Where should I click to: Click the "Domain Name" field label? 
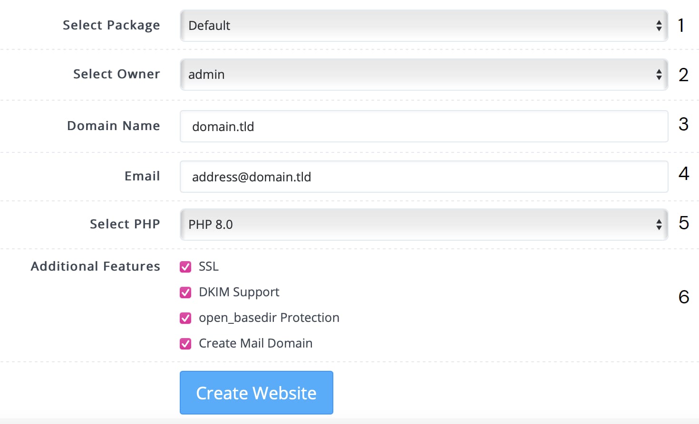coord(113,126)
